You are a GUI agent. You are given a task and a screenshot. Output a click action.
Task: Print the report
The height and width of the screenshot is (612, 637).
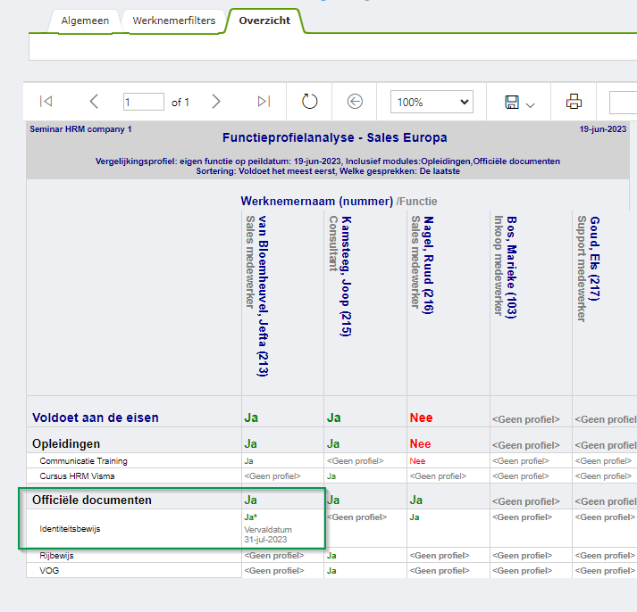pos(574,102)
